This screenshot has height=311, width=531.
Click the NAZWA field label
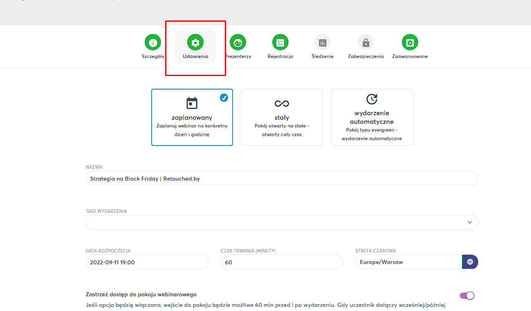[x=94, y=167]
